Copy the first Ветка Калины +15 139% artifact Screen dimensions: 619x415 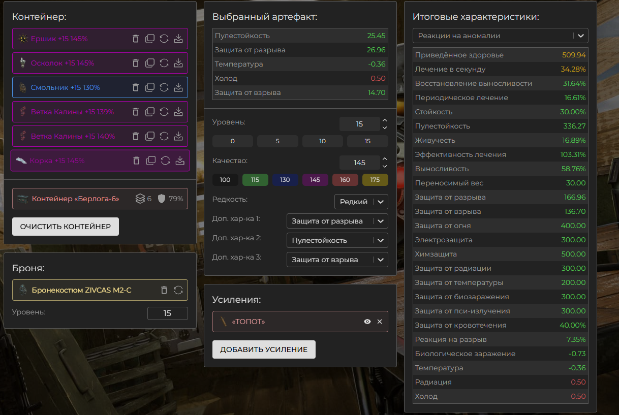[x=150, y=112]
